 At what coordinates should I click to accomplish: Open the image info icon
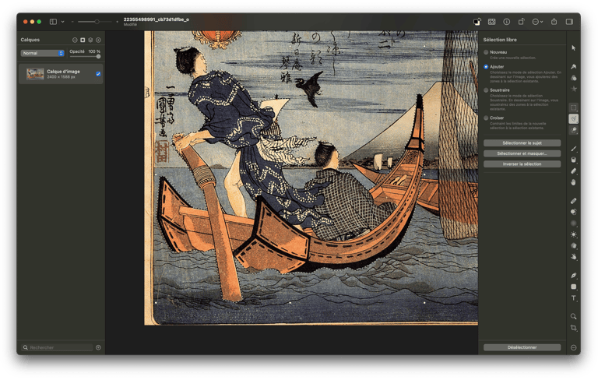coord(506,22)
